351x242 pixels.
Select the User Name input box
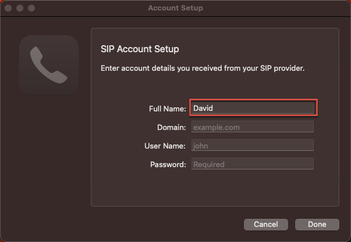[252, 146]
